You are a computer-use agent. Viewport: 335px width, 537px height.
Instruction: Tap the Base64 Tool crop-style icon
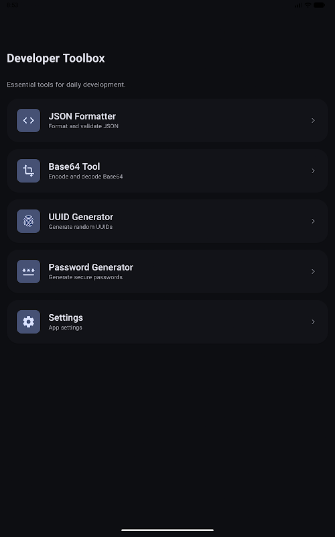coord(28,171)
